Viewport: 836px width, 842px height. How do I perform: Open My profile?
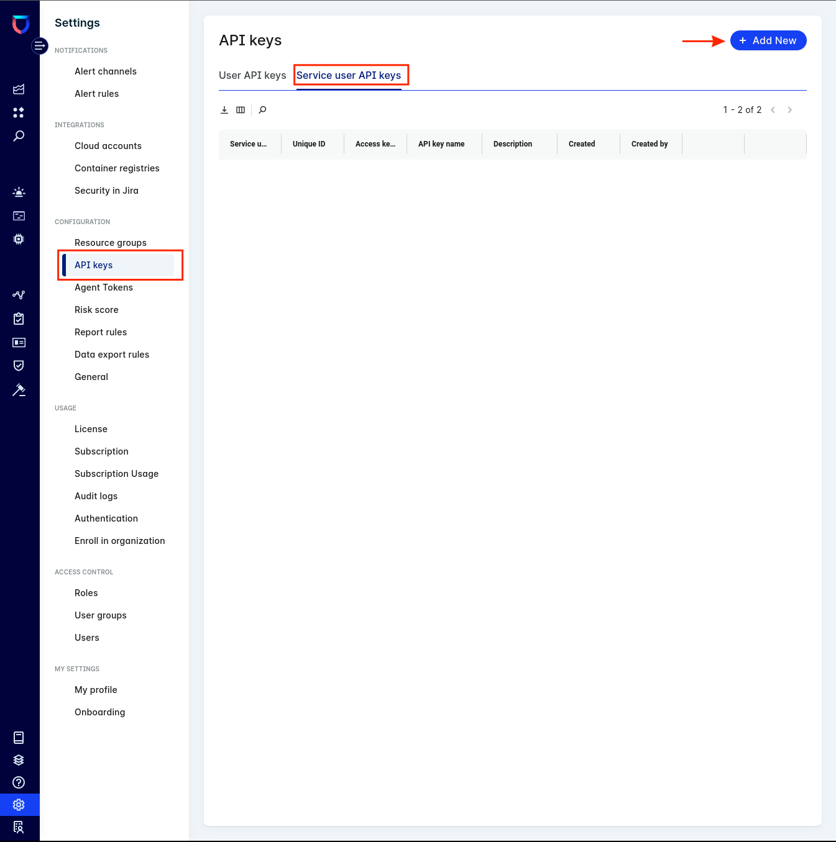(96, 690)
